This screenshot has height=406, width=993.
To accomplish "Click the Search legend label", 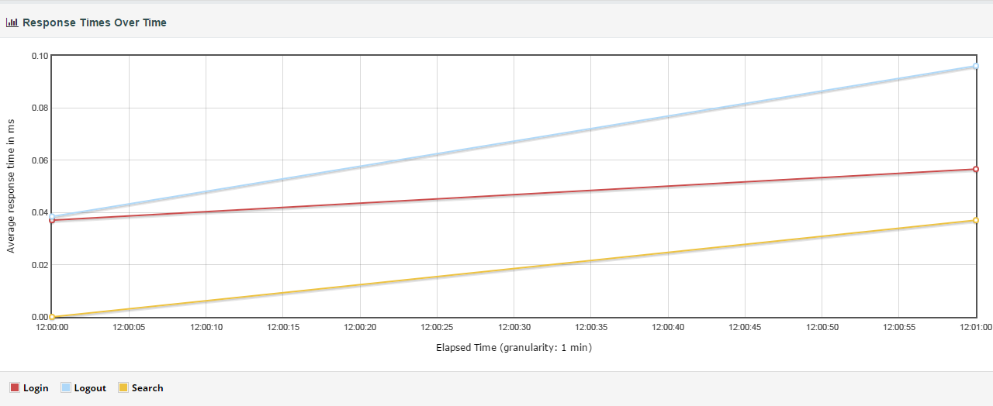I will (147, 388).
